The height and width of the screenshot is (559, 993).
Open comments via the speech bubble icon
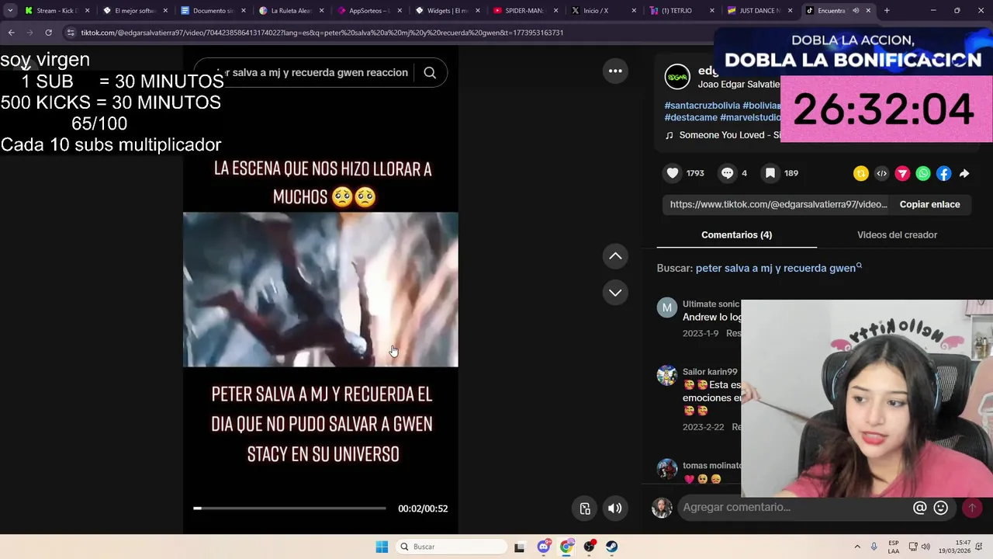727,173
